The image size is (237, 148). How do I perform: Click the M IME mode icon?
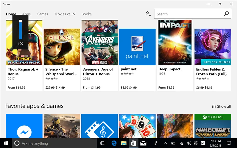click(x=203, y=143)
